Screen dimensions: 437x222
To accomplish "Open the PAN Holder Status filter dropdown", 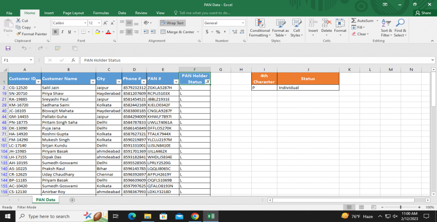I will point(207,82).
